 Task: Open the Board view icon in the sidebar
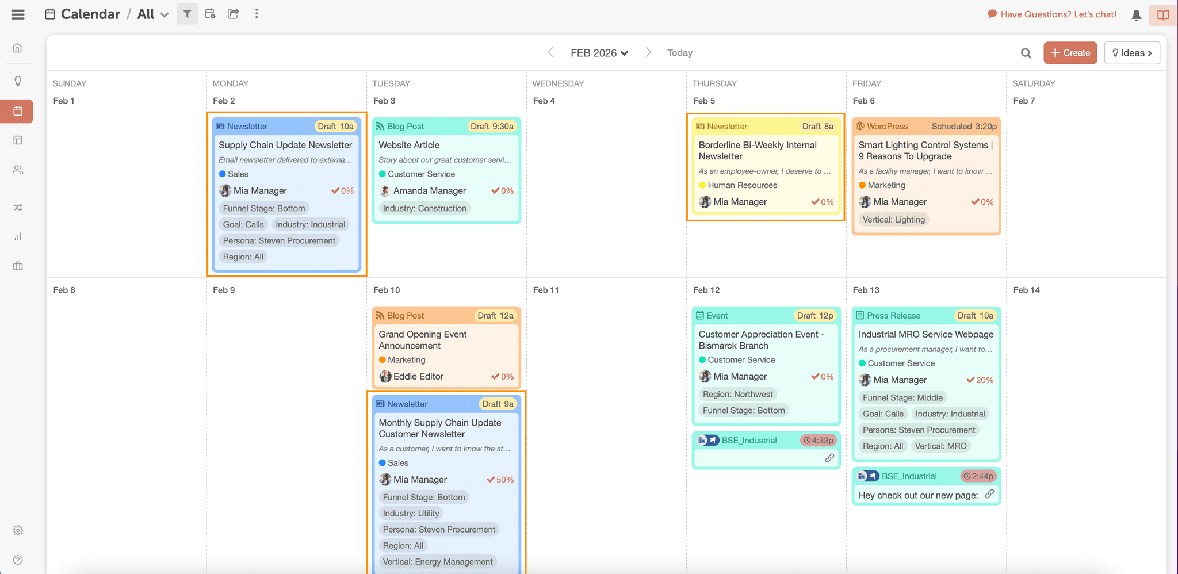(x=17, y=140)
